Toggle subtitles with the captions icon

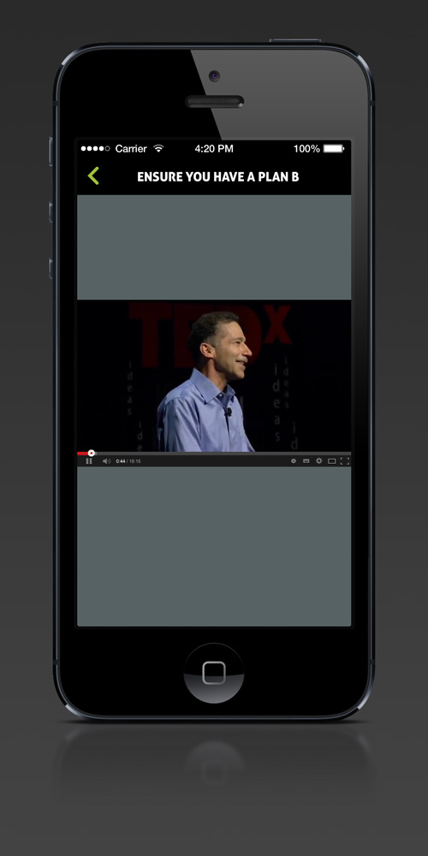tap(306, 461)
